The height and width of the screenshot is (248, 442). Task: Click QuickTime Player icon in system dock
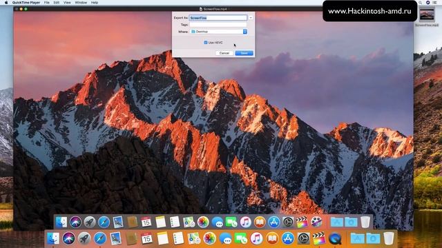pos(334,238)
